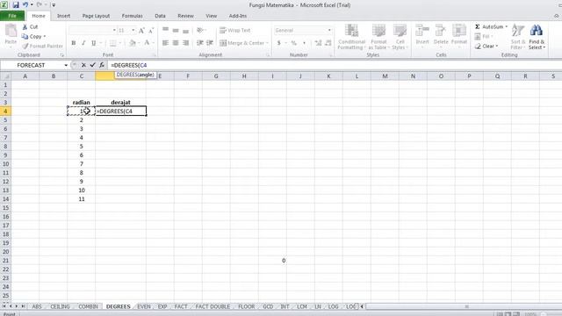Click Align Text Left icon

(x=165, y=43)
